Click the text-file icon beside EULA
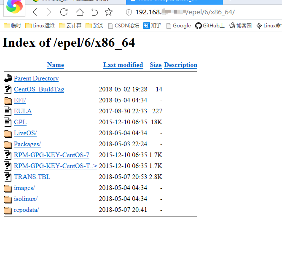The image size is (282, 262). [8, 111]
